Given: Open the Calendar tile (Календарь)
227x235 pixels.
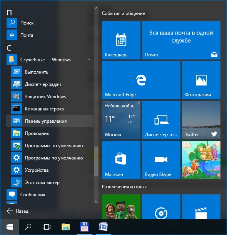Looking at the screenshot, I should [121, 40].
